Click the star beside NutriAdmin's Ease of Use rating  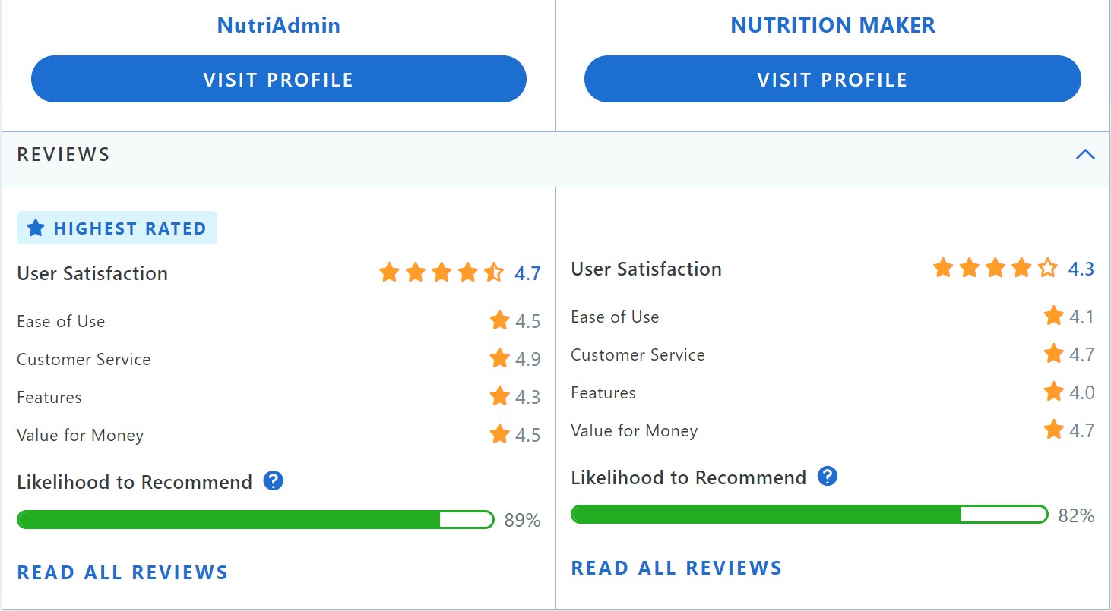[x=501, y=320]
